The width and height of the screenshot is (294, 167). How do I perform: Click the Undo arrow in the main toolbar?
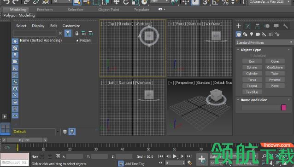(x=6, y=2)
